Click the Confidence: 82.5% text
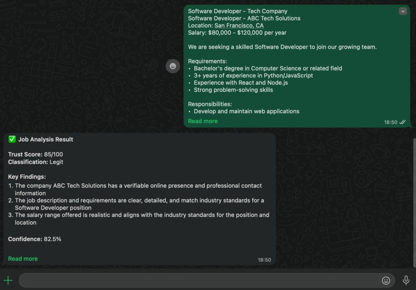The width and height of the screenshot is (416, 290). tap(35, 239)
